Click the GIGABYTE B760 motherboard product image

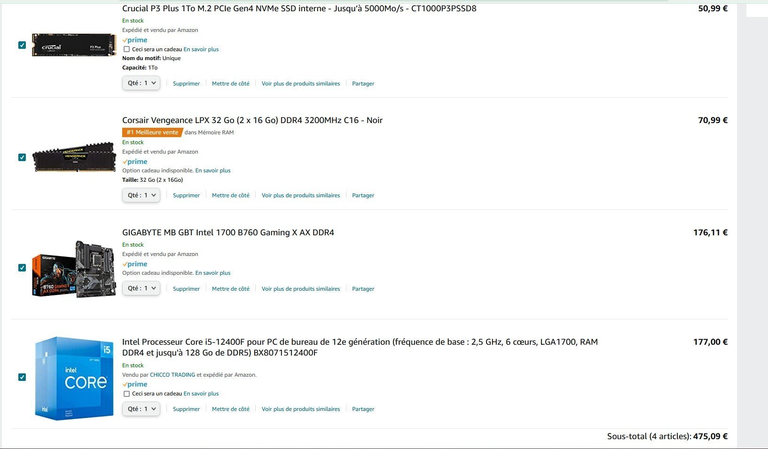[74, 269]
